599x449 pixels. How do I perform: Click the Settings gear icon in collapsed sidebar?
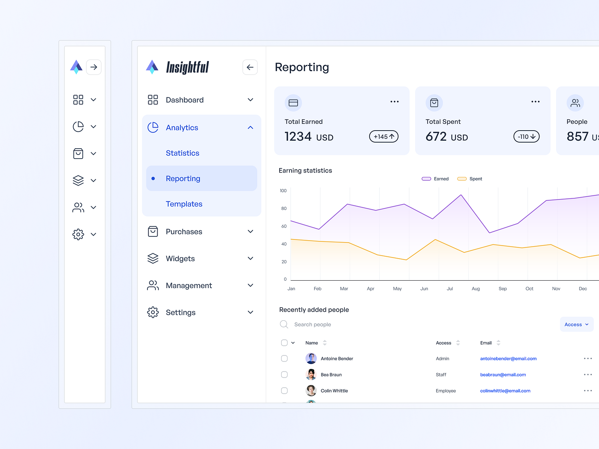(78, 234)
